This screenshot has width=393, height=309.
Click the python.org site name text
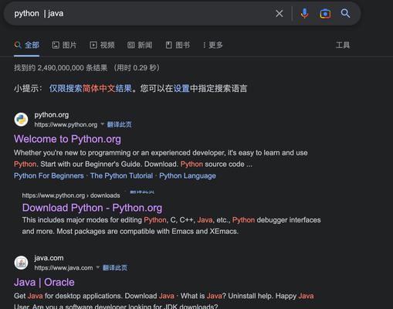[x=52, y=115]
